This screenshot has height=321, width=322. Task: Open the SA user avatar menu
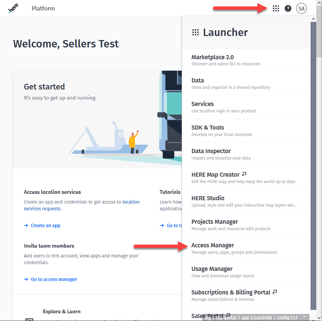point(301,8)
